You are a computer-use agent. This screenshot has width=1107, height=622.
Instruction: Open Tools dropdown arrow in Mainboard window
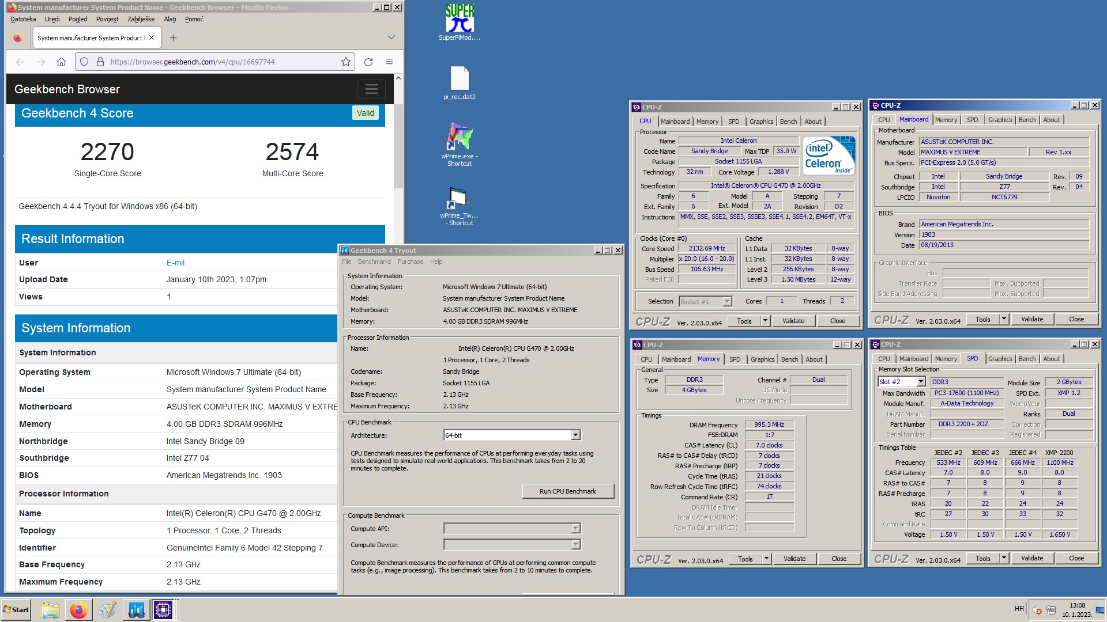pos(1004,319)
